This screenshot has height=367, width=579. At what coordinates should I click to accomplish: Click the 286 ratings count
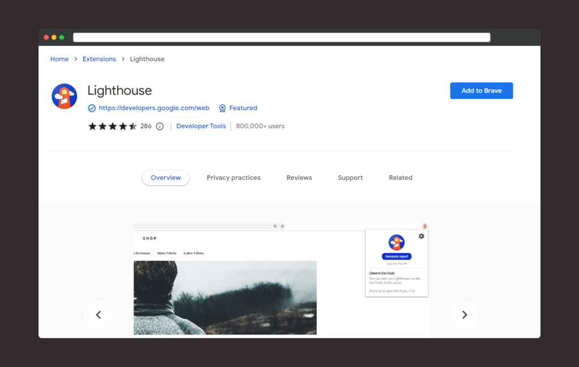[x=146, y=126]
